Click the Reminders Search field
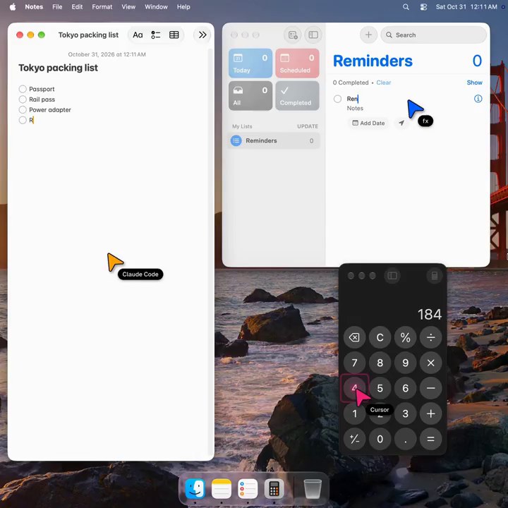This screenshot has width=508, height=508. (x=433, y=35)
